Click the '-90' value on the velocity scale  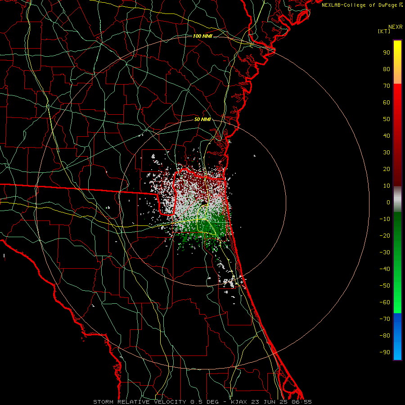pos(385,352)
